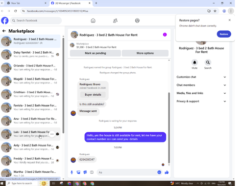Close the New Tab browser tab

click(x=46, y=3)
